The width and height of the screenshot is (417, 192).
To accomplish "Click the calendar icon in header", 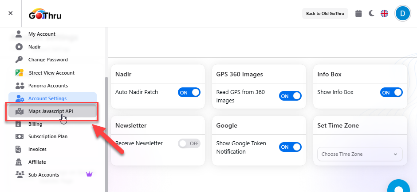I will (359, 13).
